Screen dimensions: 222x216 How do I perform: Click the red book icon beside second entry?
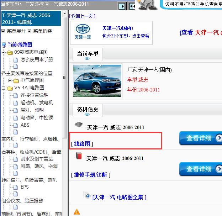[79, 156]
